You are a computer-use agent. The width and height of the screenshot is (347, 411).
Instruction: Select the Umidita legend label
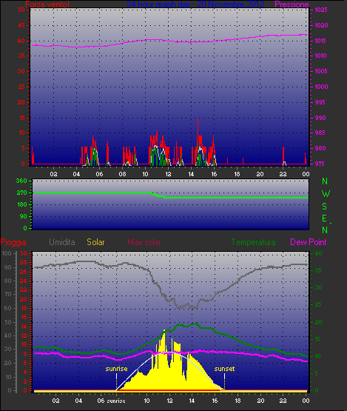[62, 242]
